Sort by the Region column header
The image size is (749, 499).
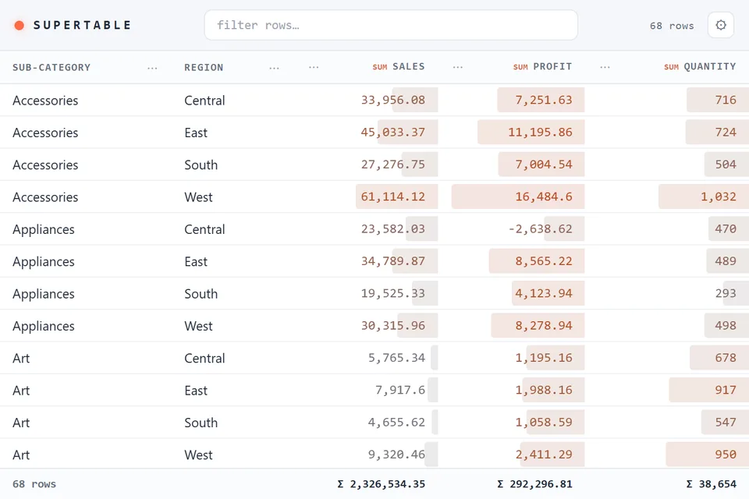click(204, 67)
